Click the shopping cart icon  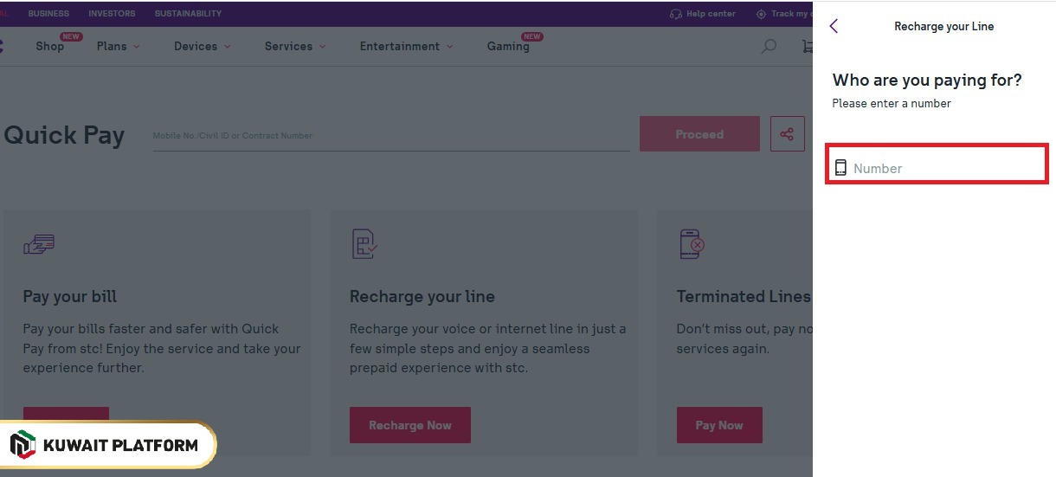tap(808, 47)
